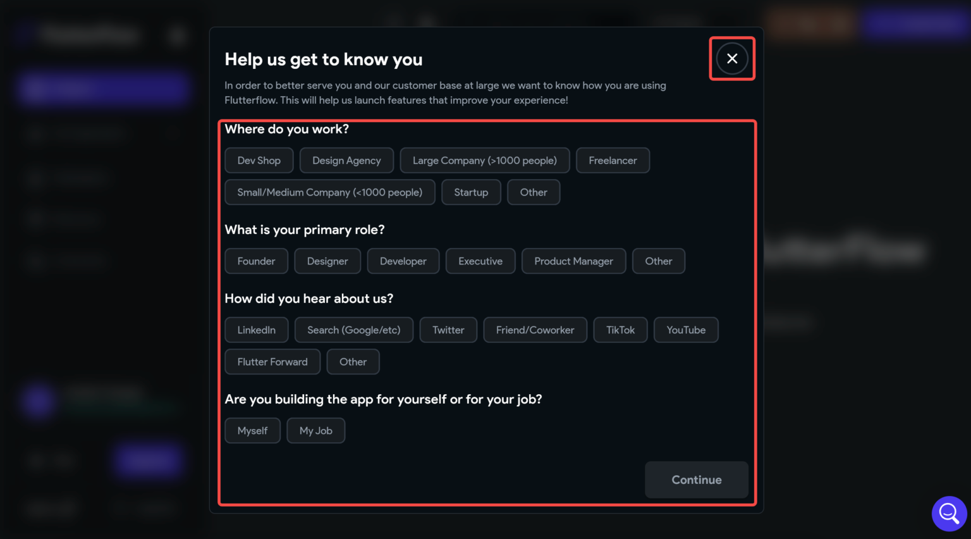This screenshot has height=539, width=971.
Task: Click the Continue button
Action: (697, 480)
